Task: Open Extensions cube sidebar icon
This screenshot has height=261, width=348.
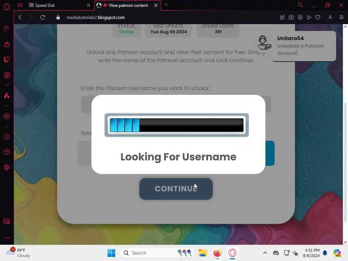Action: tap(7, 152)
